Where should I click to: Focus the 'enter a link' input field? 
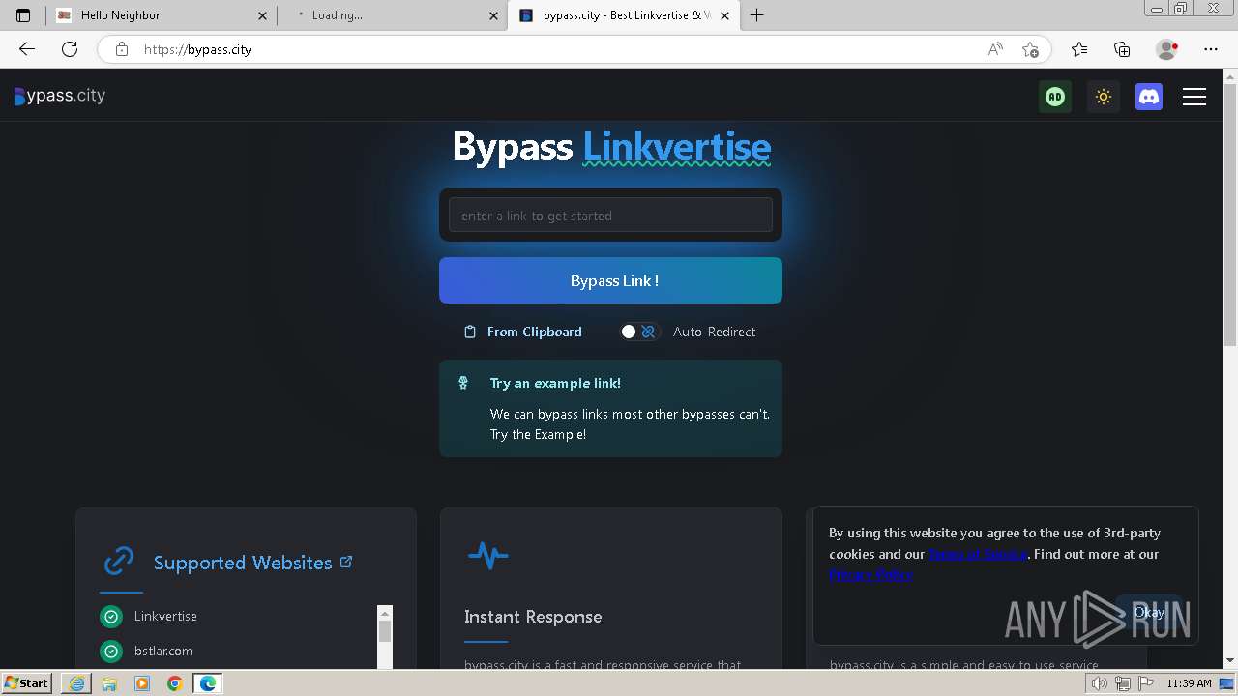click(x=610, y=215)
